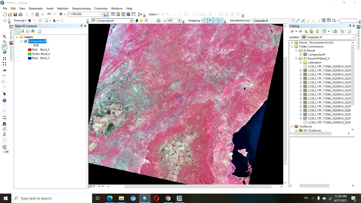Open the Editor menu button
361x203 pixels.
point(154,14)
